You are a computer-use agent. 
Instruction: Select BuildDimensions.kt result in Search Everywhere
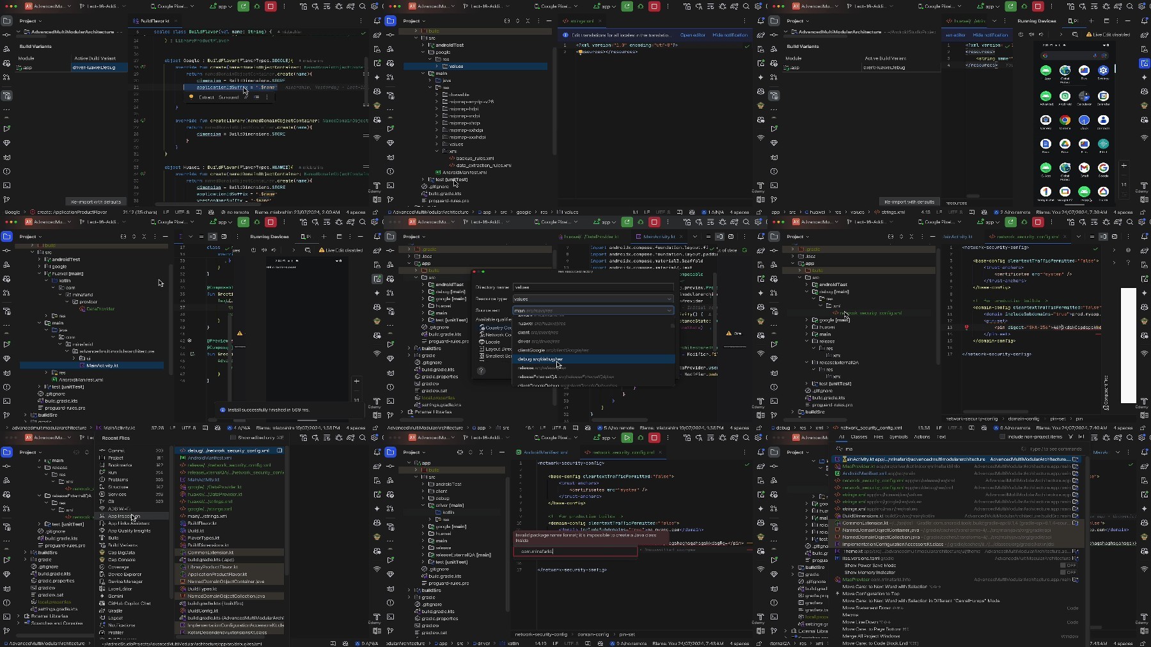pos(959,516)
